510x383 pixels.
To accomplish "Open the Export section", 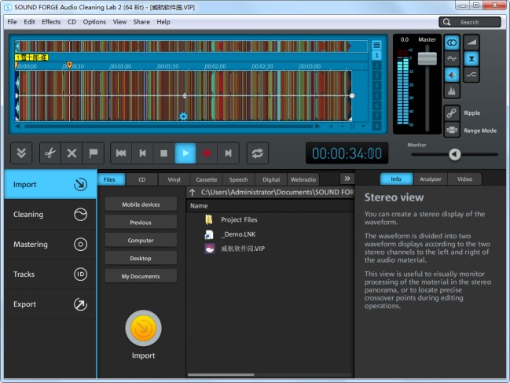I will point(50,304).
